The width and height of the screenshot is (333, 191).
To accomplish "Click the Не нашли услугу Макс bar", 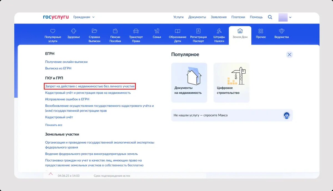I will click(x=232, y=115).
